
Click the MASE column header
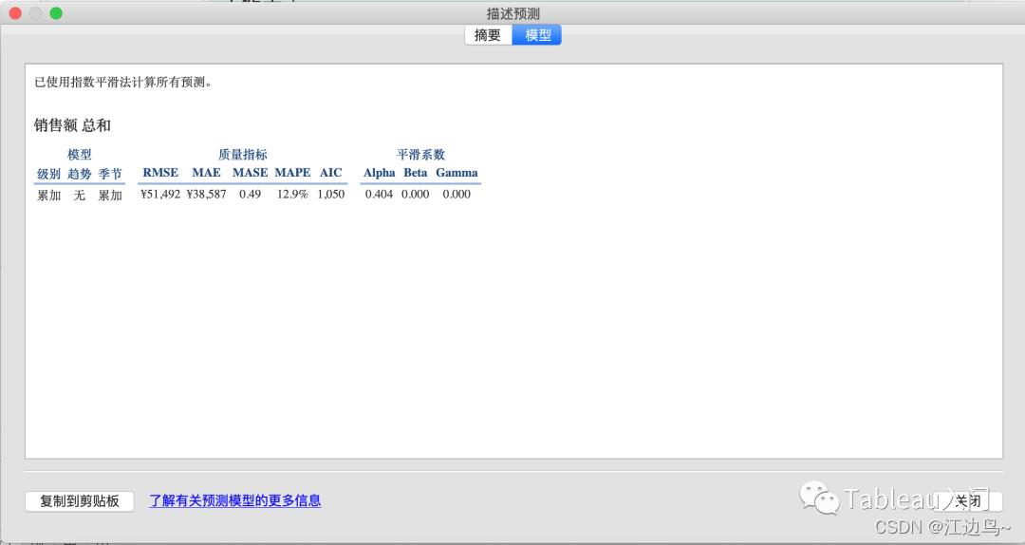(251, 173)
